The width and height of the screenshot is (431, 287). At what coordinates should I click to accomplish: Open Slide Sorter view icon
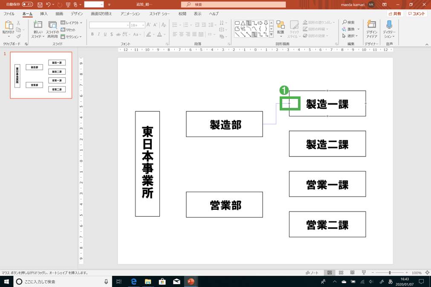[341, 273]
